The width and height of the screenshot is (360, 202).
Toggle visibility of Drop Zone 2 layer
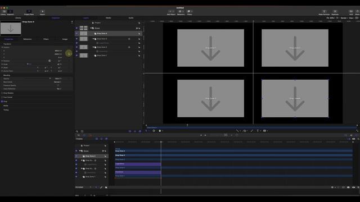[76, 47]
